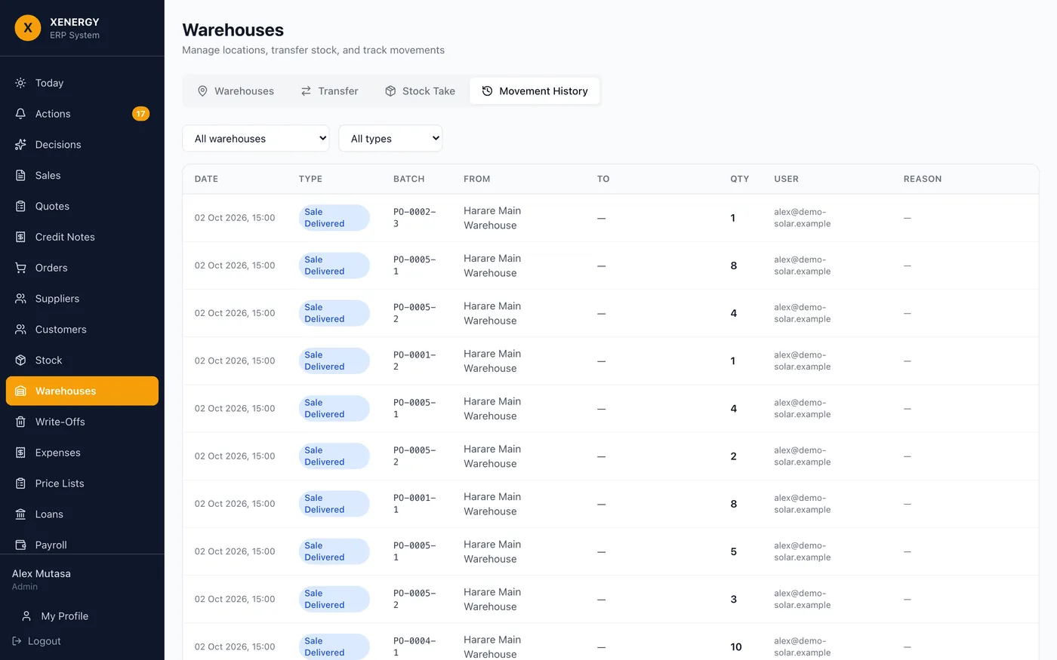
Task: Click the Alex Mutasa user name
Action: pos(42,573)
